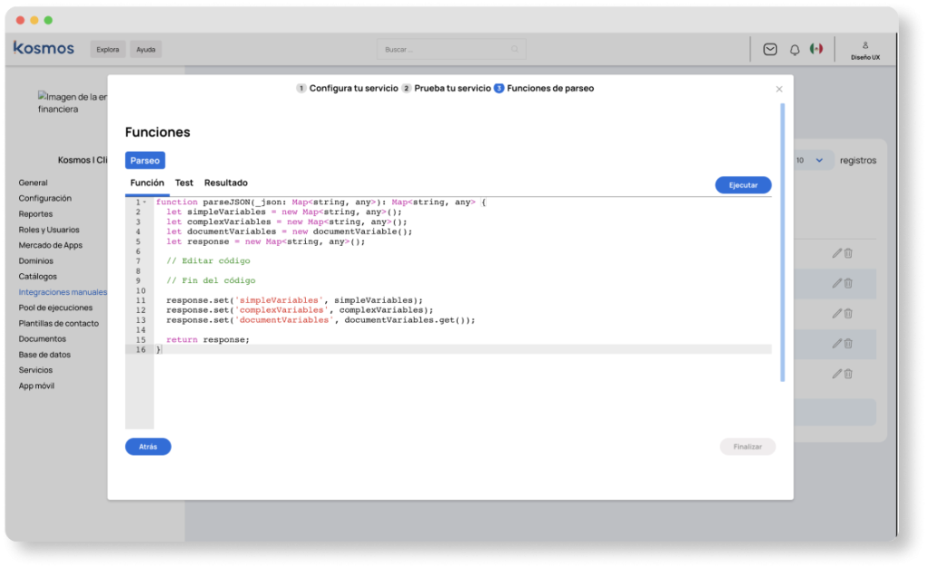
Task: Click the '// Fin del código' comment line
Action: [210, 280]
